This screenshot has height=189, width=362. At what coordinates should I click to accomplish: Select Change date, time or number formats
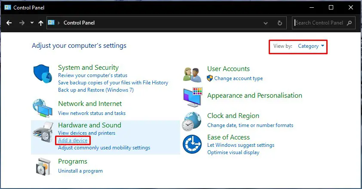[x=250, y=125]
